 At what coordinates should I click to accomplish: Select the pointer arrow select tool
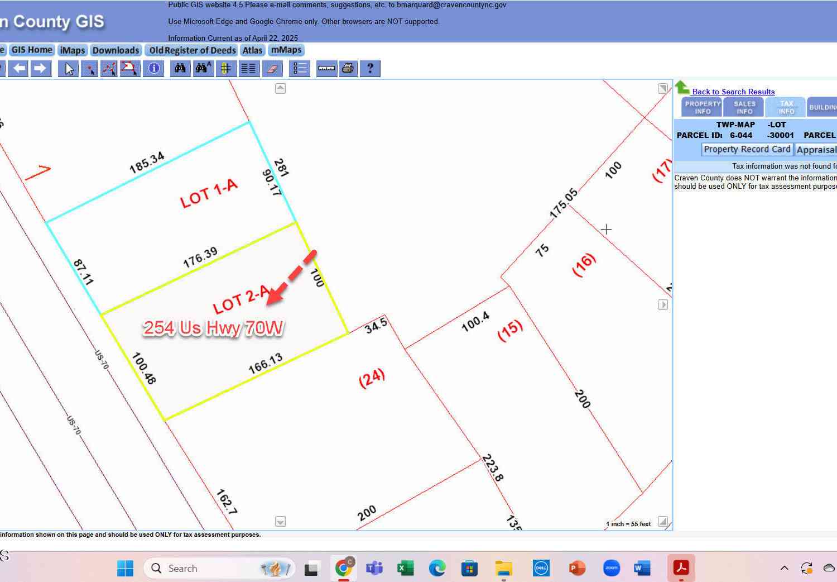(69, 69)
